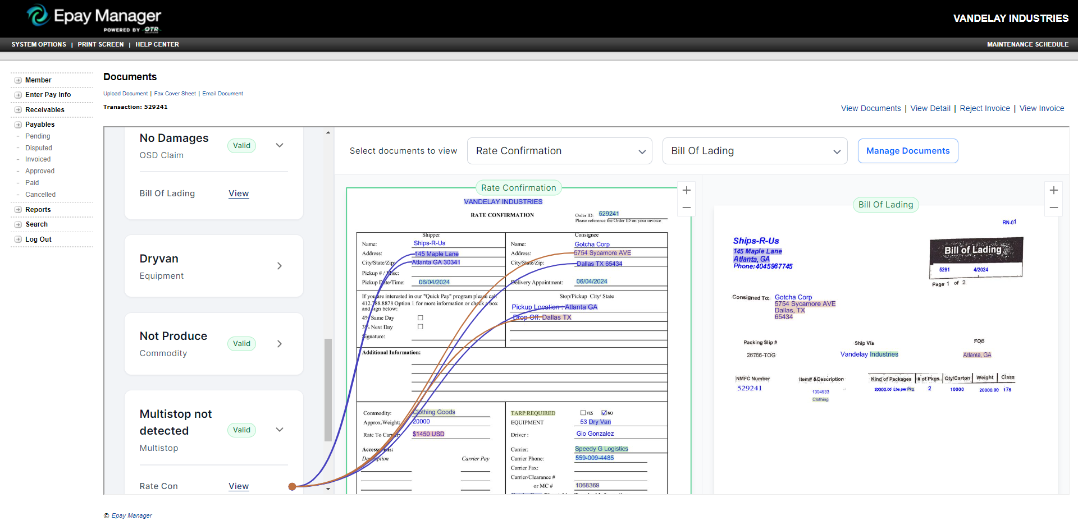Screen dimensions: 1078x530
Task: Toggle the Tarp Required NO checkbox
Action: click(604, 413)
